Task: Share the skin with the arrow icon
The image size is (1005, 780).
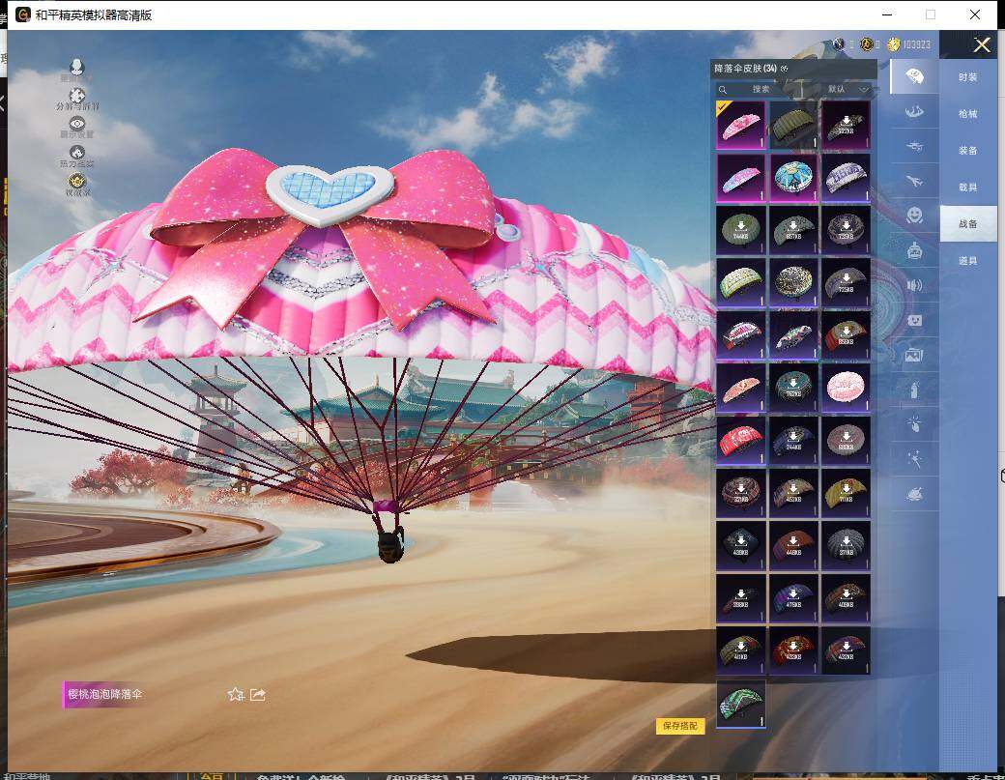Action: pyautogui.click(x=258, y=694)
